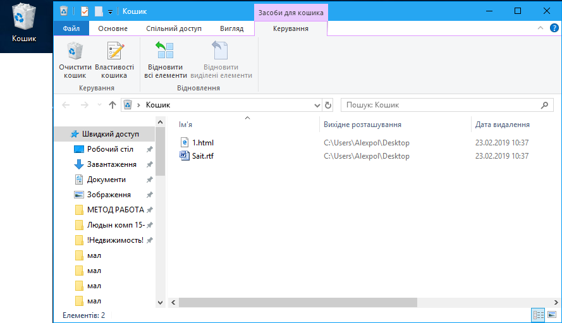This screenshot has width=562, height=323.
Task: Maximize the Кошик window
Action: [x=518, y=11]
